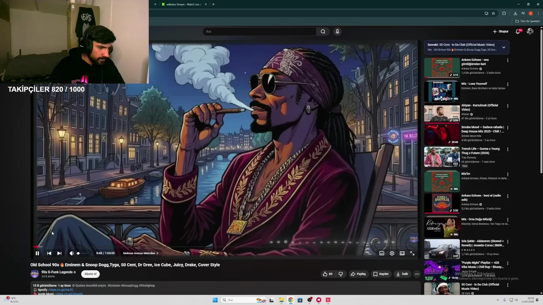This screenshot has width=543, height=305.
Task: Open the YouTube account avatar menu
Action: pos(530,31)
